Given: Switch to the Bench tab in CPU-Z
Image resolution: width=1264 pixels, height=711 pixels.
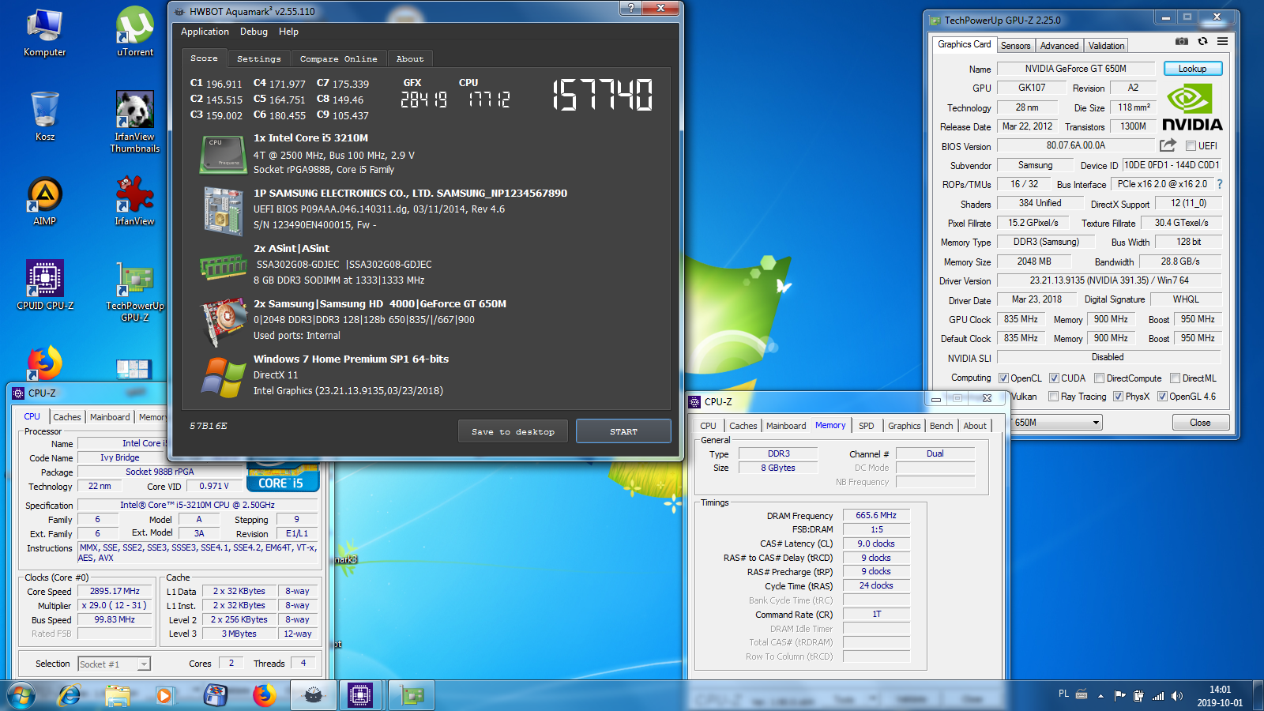Looking at the screenshot, I should pyautogui.click(x=941, y=426).
